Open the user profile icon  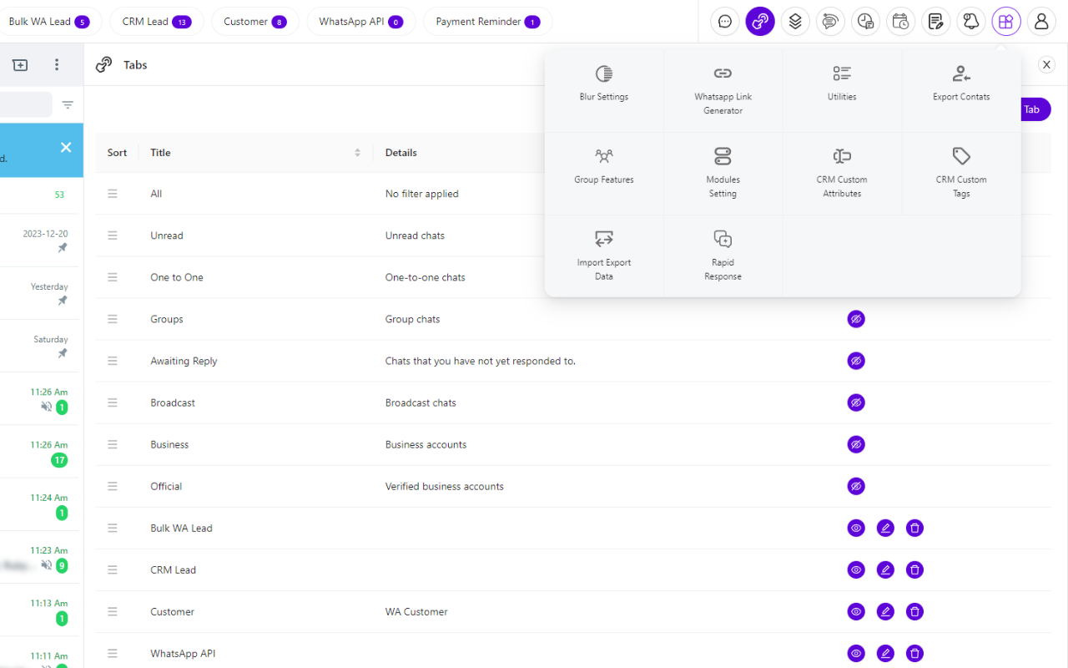1041,22
